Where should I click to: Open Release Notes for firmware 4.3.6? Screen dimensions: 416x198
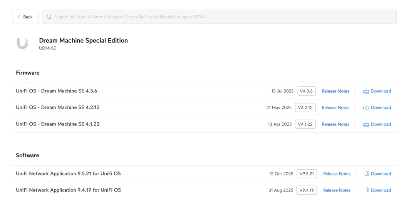pos(335,91)
